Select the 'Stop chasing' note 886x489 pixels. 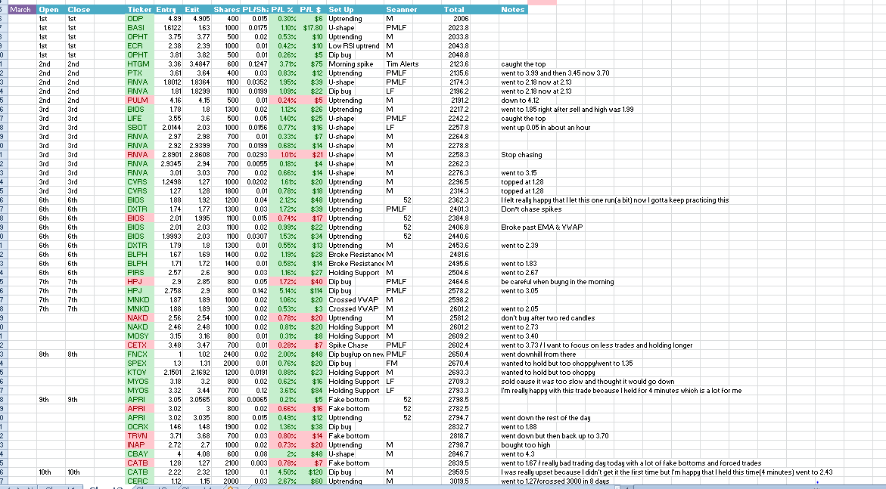click(521, 155)
